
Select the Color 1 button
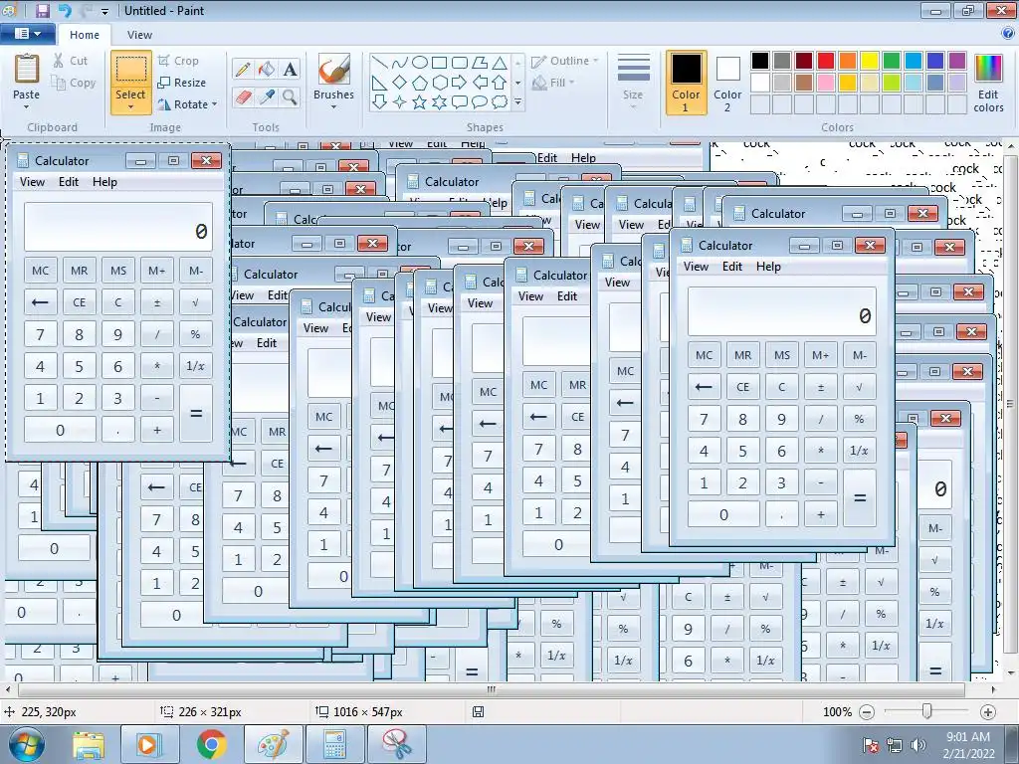(x=687, y=83)
